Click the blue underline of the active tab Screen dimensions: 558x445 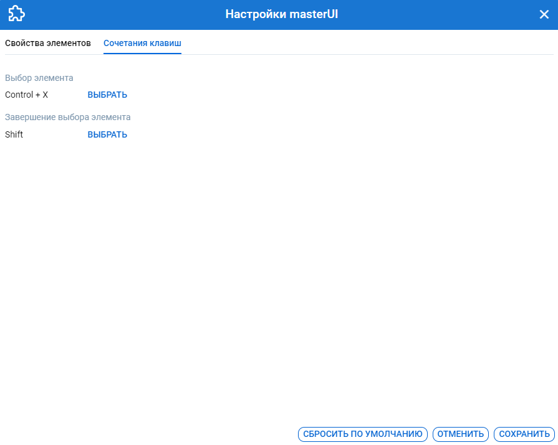[x=142, y=54]
